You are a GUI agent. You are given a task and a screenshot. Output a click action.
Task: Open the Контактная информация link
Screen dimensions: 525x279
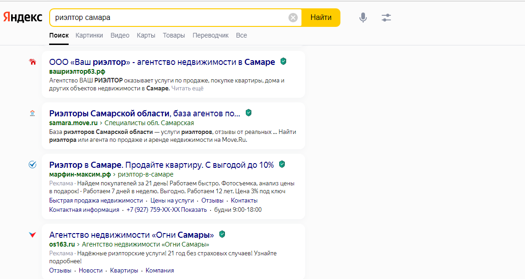click(x=84, y=210)
